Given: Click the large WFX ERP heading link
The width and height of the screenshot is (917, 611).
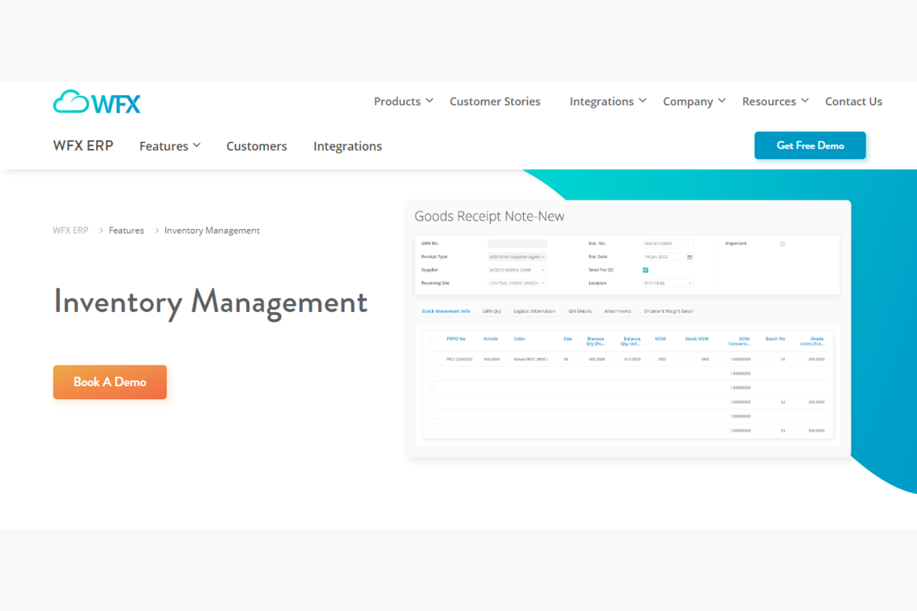Looking at the screenshot, I should pos(83,145).
